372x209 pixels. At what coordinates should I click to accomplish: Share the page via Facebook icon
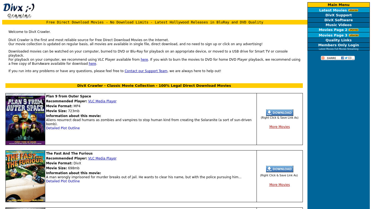(x=343, y=58)
